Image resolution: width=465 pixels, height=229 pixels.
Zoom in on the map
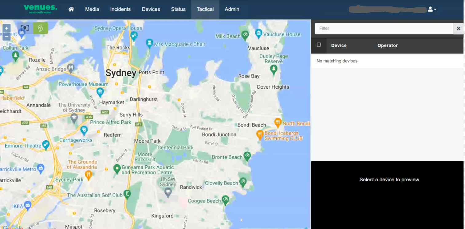pyautogui.click(x=6, y=28)
